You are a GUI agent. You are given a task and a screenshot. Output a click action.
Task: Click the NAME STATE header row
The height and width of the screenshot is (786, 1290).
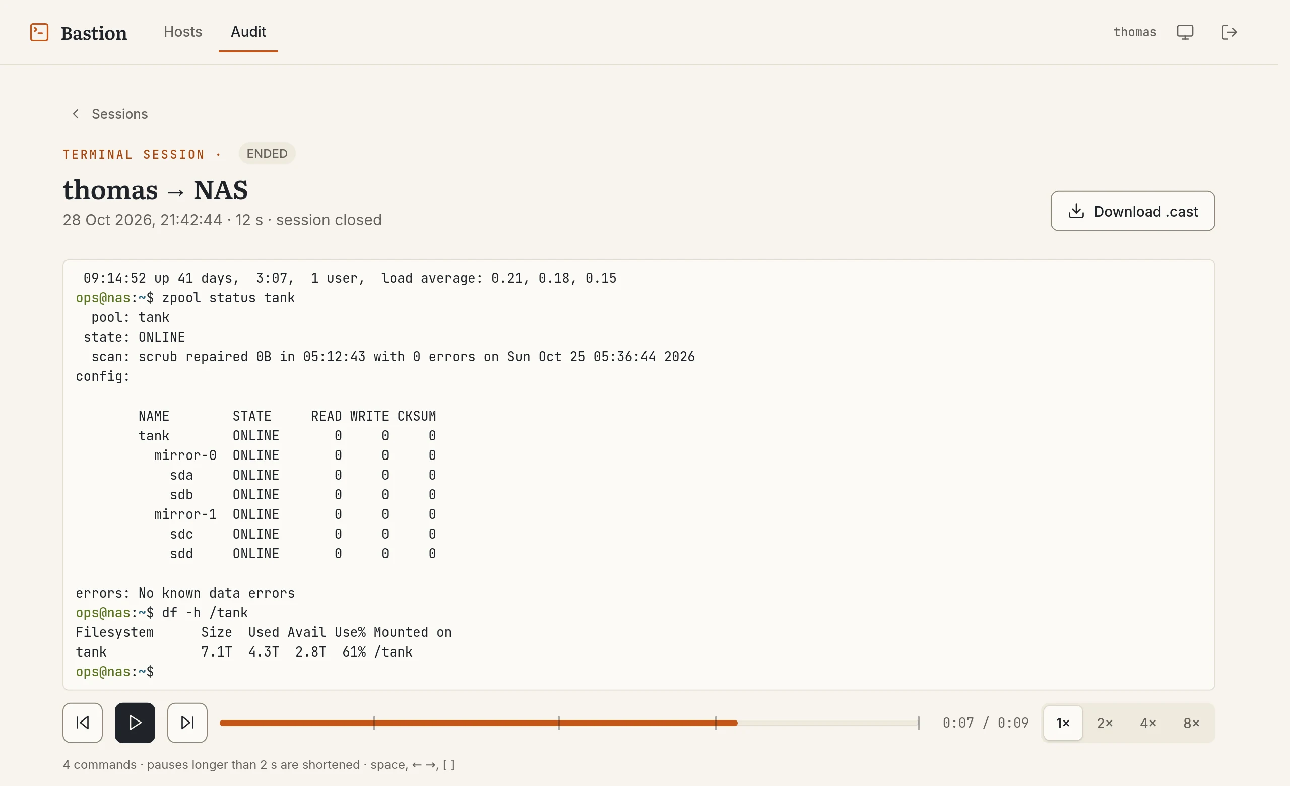[287, 416]
